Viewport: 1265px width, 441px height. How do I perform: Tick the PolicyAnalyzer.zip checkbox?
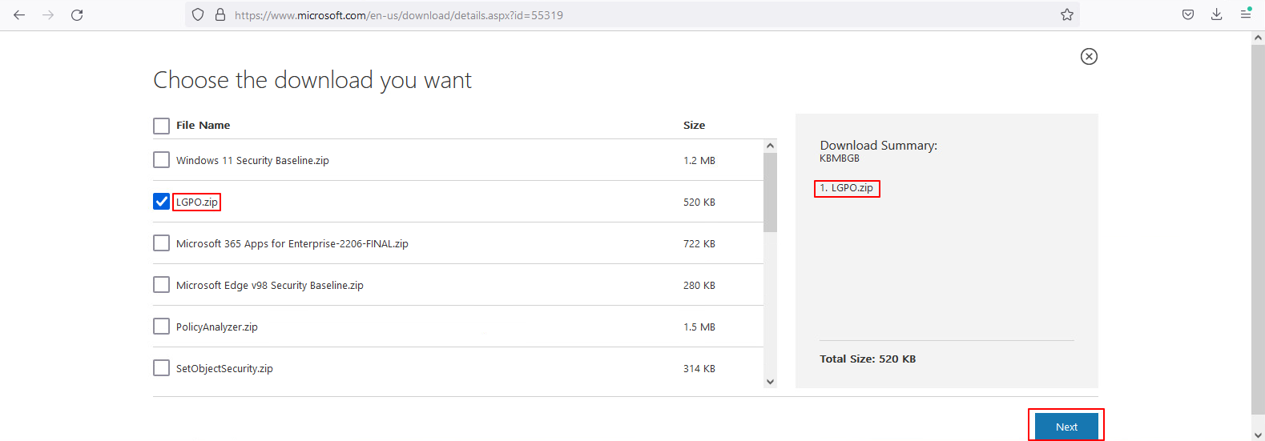pos(161,327)
